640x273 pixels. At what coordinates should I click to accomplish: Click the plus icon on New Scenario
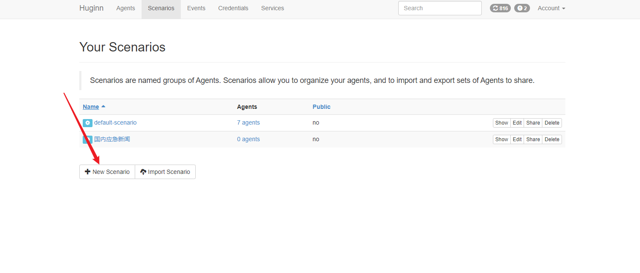pos(87,172)
